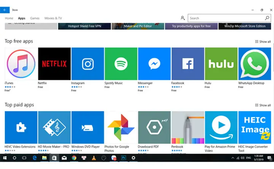Screen dimensions: 274x169
Task: Go back with the blue arrow button
Action: pos(5,10)
